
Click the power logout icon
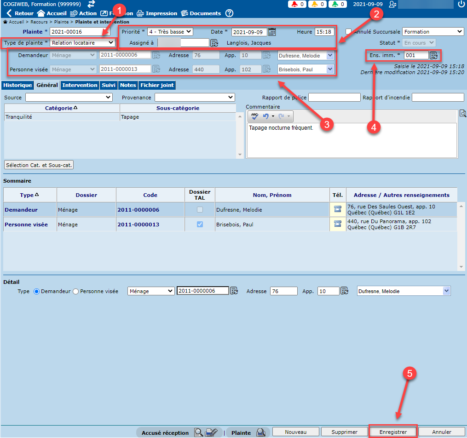(461, 4)
